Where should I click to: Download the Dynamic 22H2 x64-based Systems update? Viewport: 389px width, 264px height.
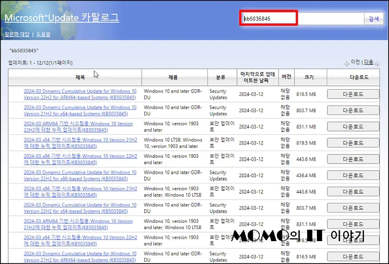353,208
